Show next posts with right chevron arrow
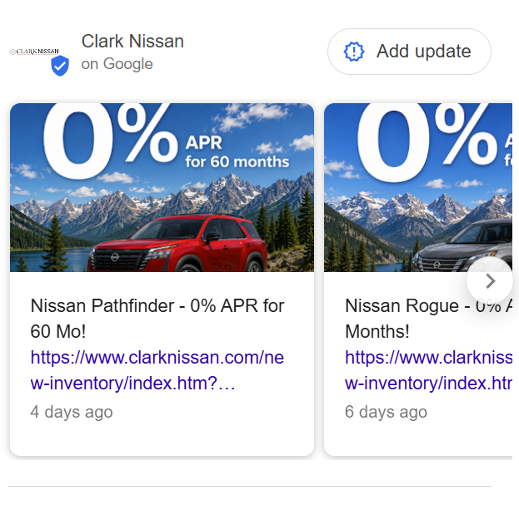Screen dimensions: 519x505 pos(490,281)
